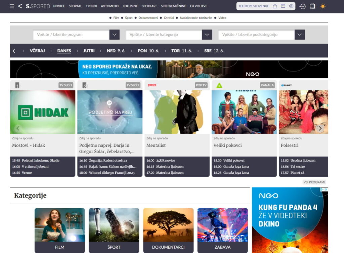
Task: Switch to the JUTRI day tab
Action: [89, 51]
